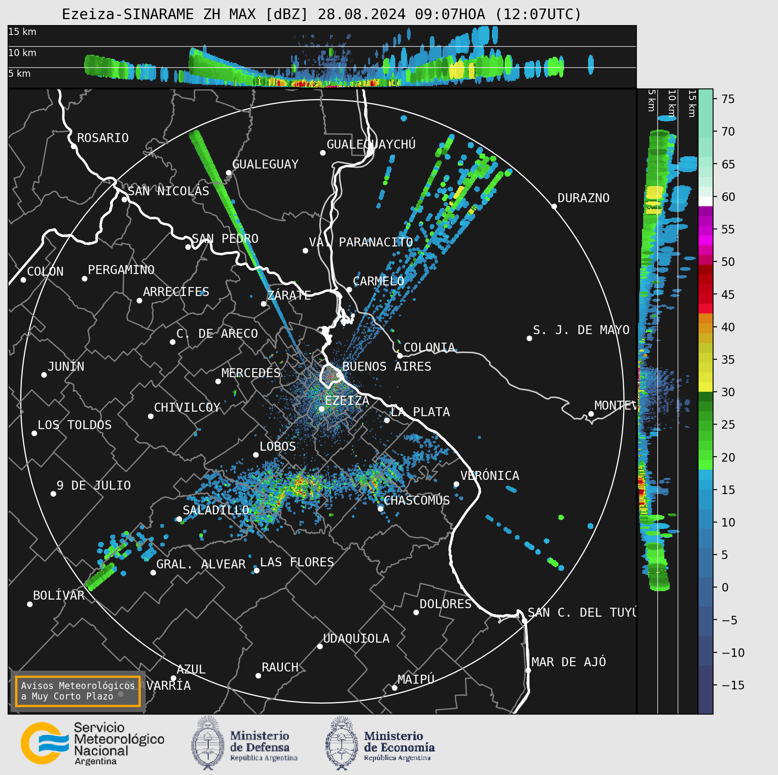The height and width of the screenshot is (775, 778).
Task: Select the EZEIZA radar site label
Action: coord(347,401)
